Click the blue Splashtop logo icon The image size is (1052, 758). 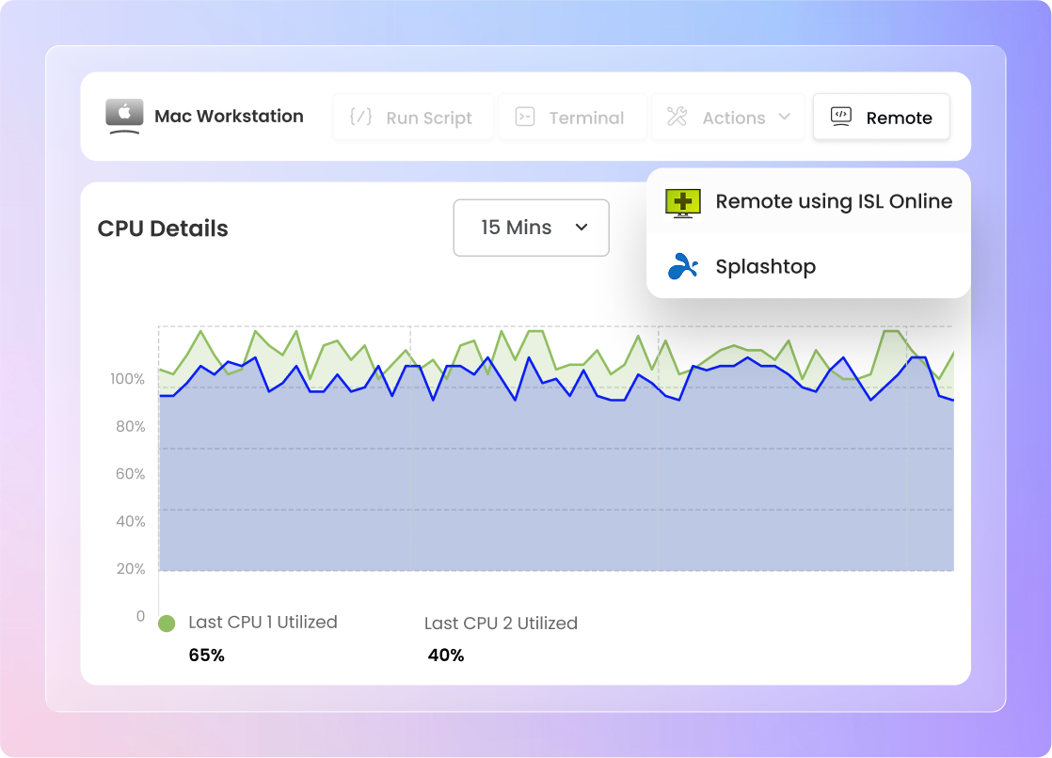coord(683,267)
